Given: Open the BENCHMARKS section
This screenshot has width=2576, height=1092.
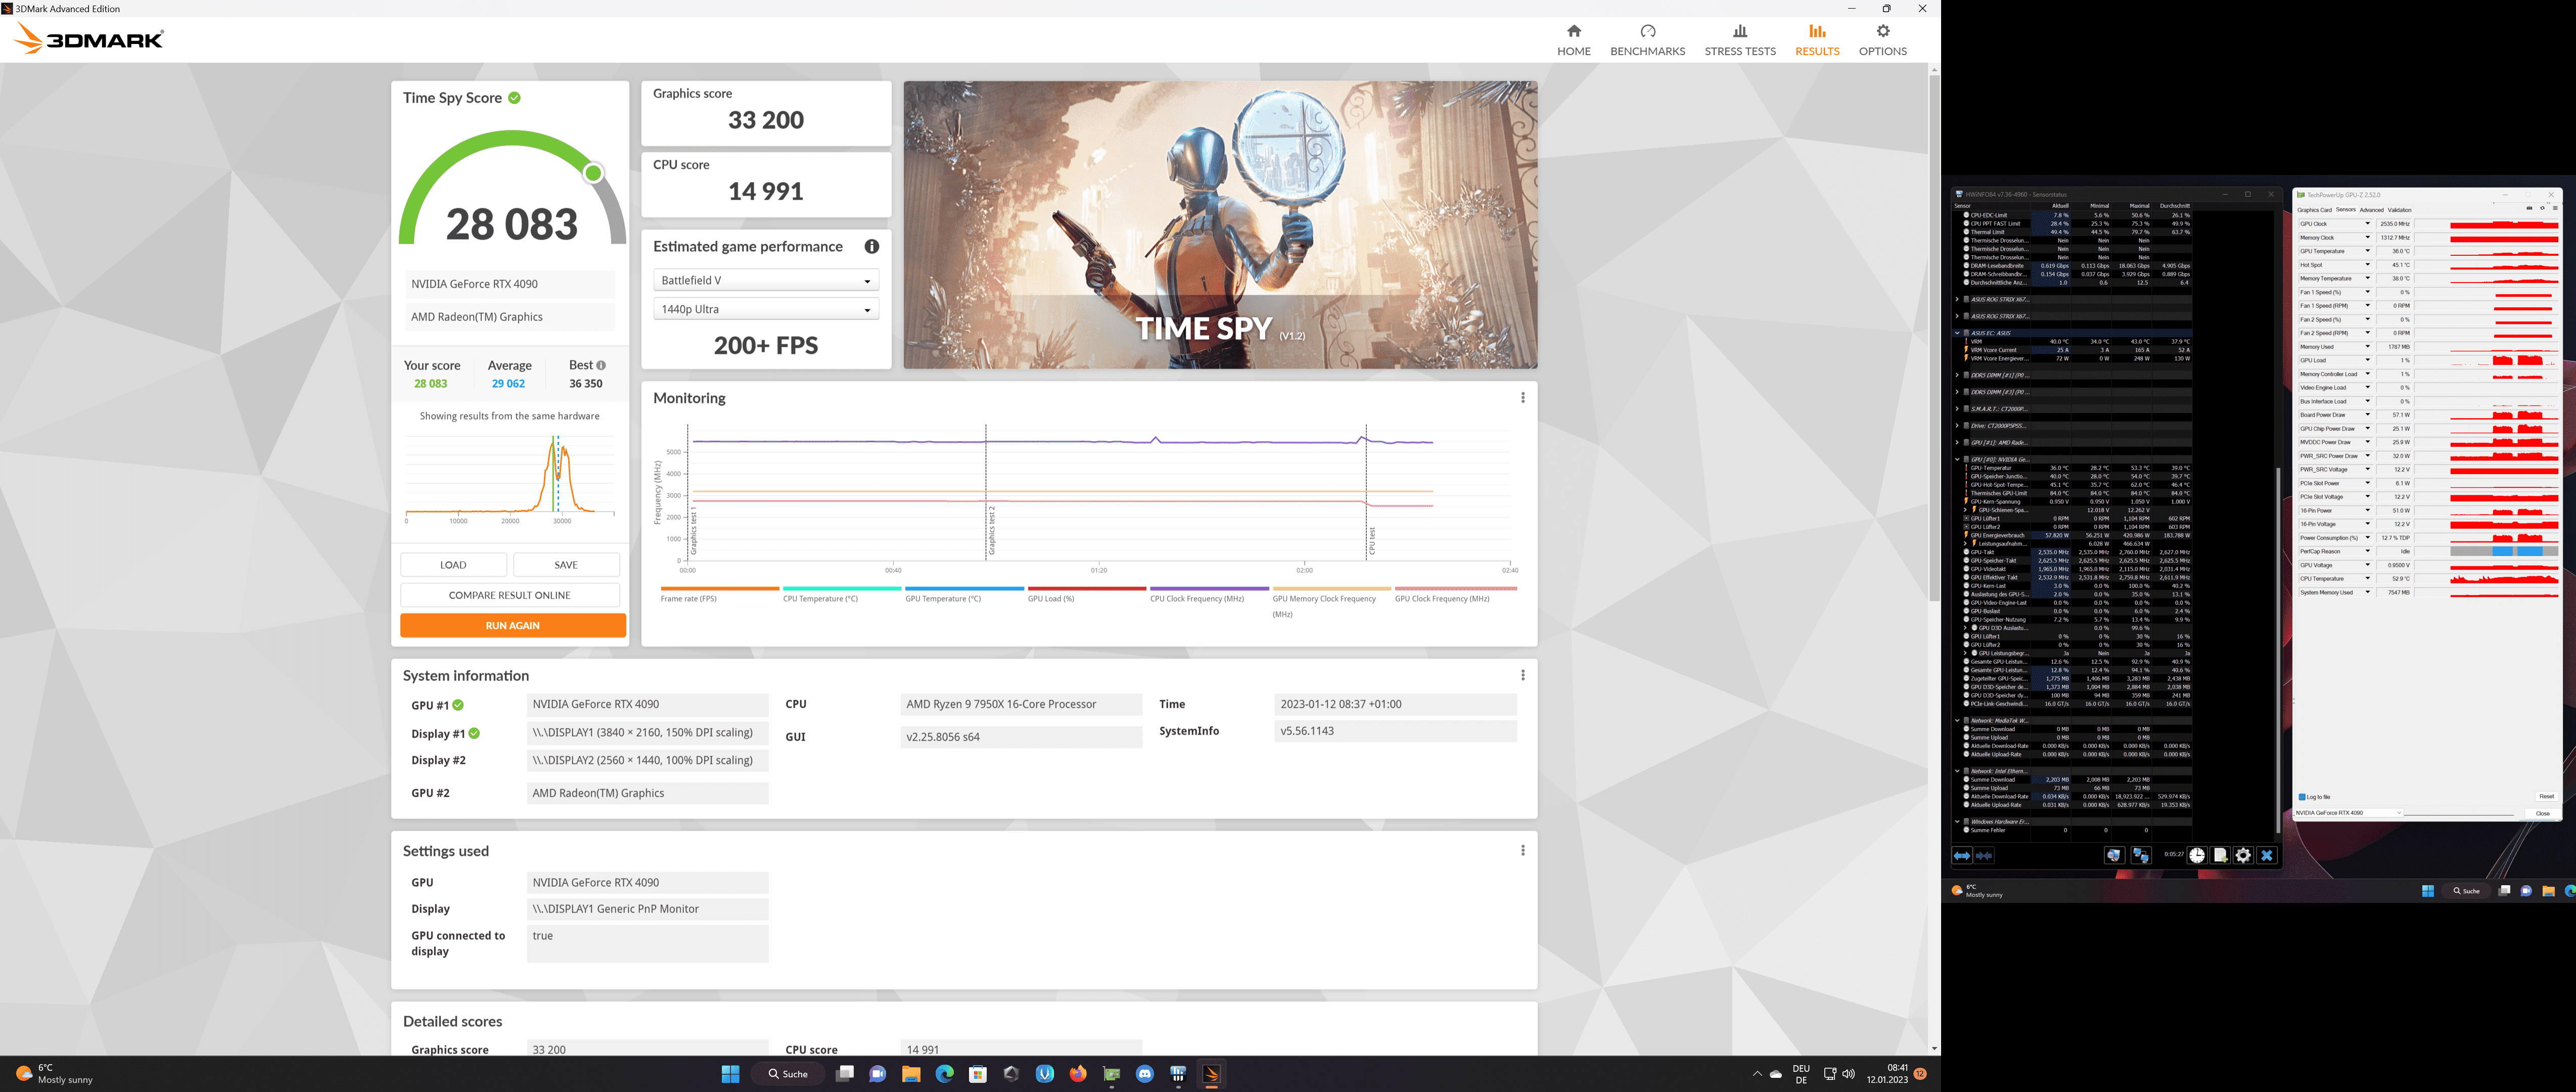Looking at the screenshot, I should pos(1647,40).
